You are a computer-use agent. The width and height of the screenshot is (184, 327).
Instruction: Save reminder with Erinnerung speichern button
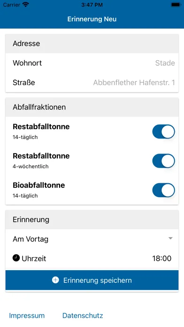coord(92,280)
